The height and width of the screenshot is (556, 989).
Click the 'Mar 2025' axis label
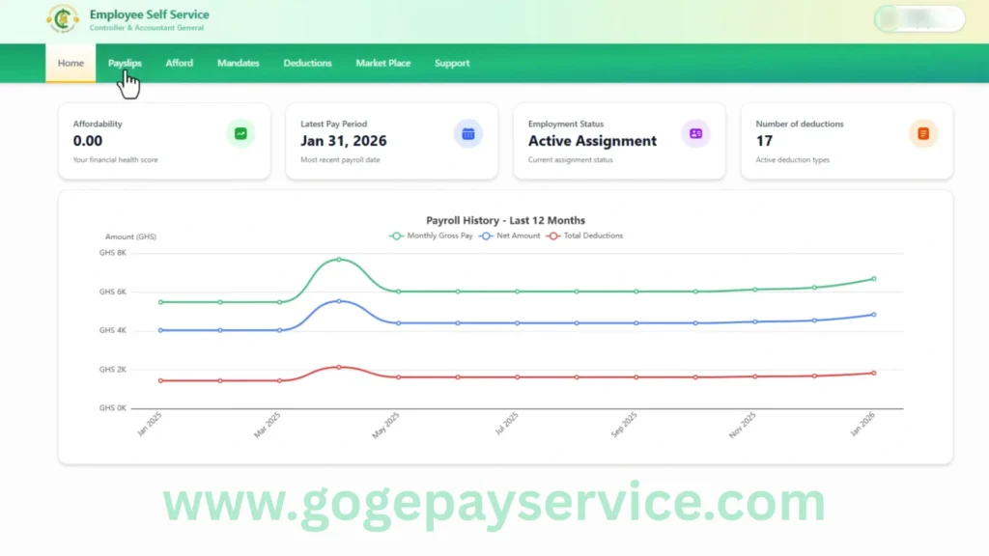click(268, 426)
